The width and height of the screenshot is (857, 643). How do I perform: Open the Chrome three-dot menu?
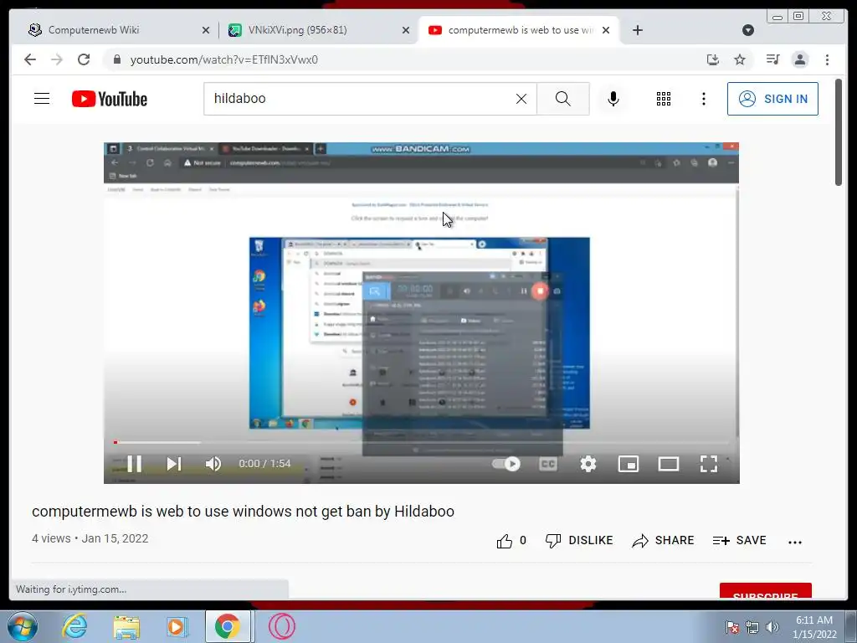(827, 59)
